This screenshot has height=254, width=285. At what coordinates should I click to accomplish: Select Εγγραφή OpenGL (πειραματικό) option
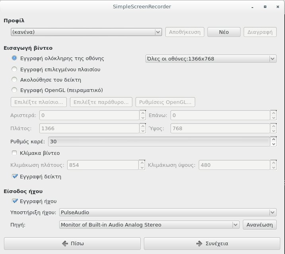tap(15, 90)
